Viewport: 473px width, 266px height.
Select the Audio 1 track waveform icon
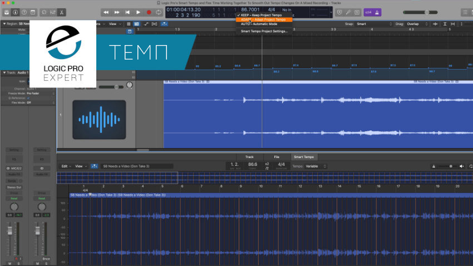click(99, 120)
